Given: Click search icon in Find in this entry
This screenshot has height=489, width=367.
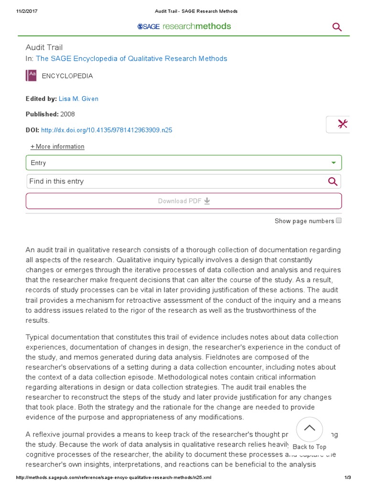Looking at the screenshot, I should tap(333, 181).
